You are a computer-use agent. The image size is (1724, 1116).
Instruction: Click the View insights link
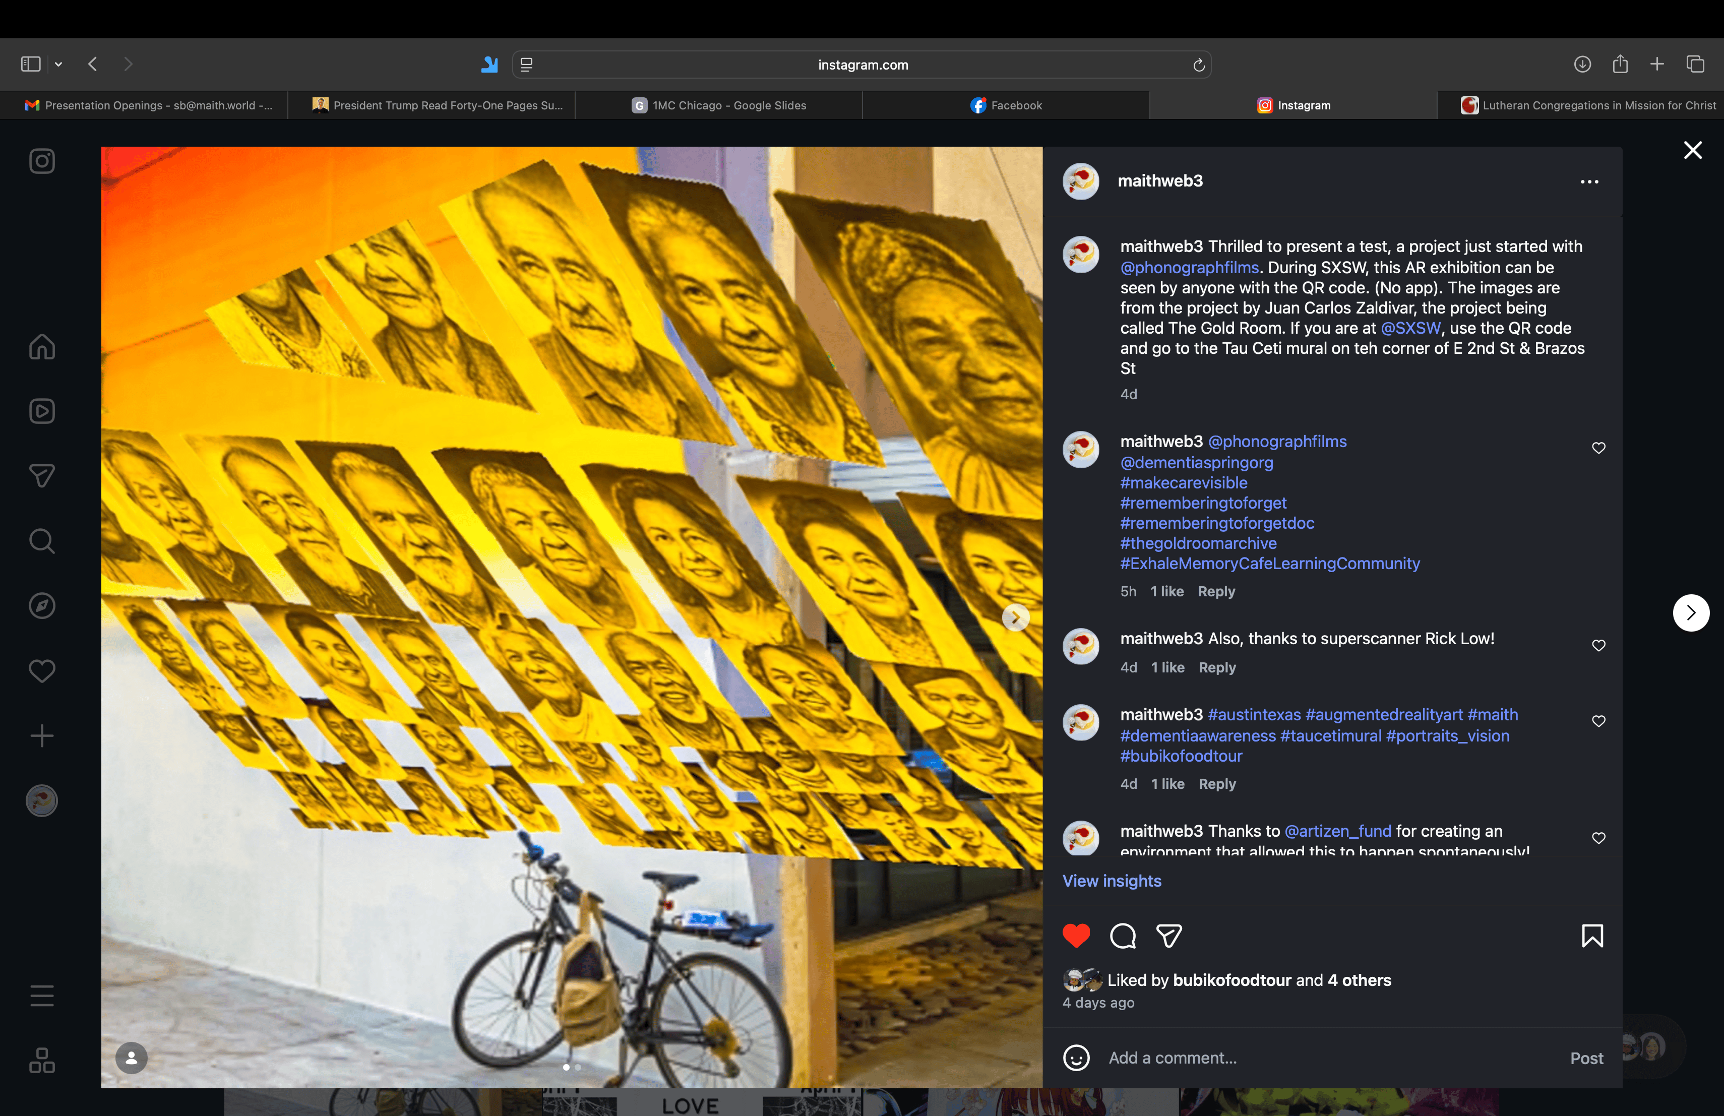(1111, 881)
